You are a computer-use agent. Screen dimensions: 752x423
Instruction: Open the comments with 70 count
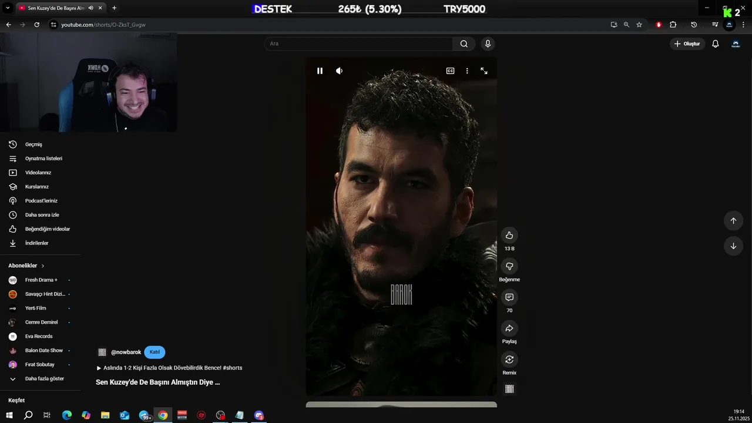509,297
